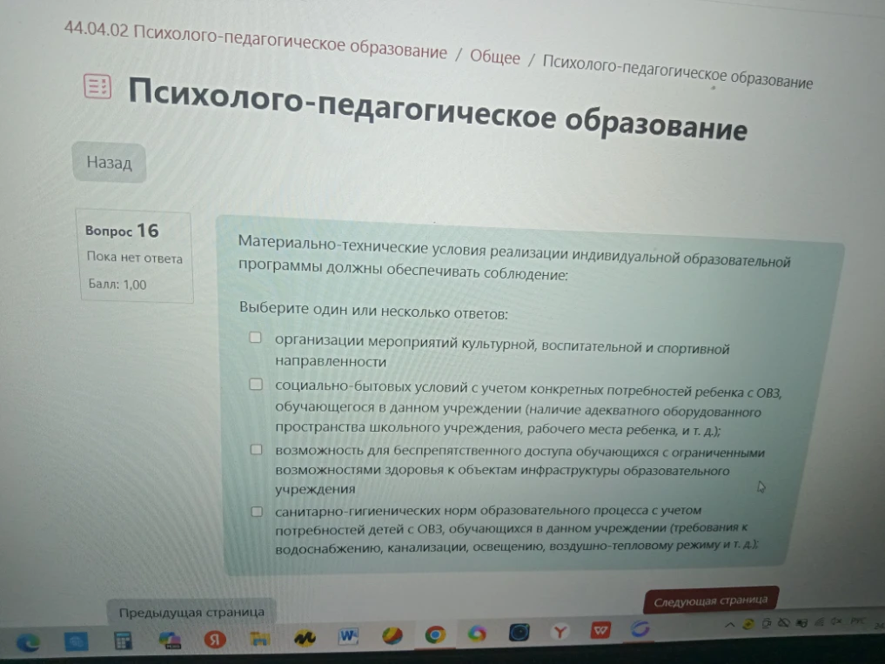Open the red Yandex 'Я' taskbar icon

click(214, 639)
